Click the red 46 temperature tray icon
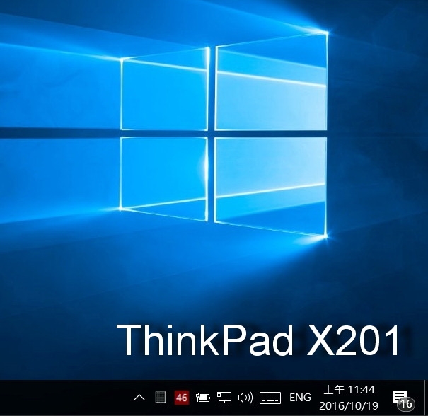The image size is (428, 416). click(x=182, y=398)
